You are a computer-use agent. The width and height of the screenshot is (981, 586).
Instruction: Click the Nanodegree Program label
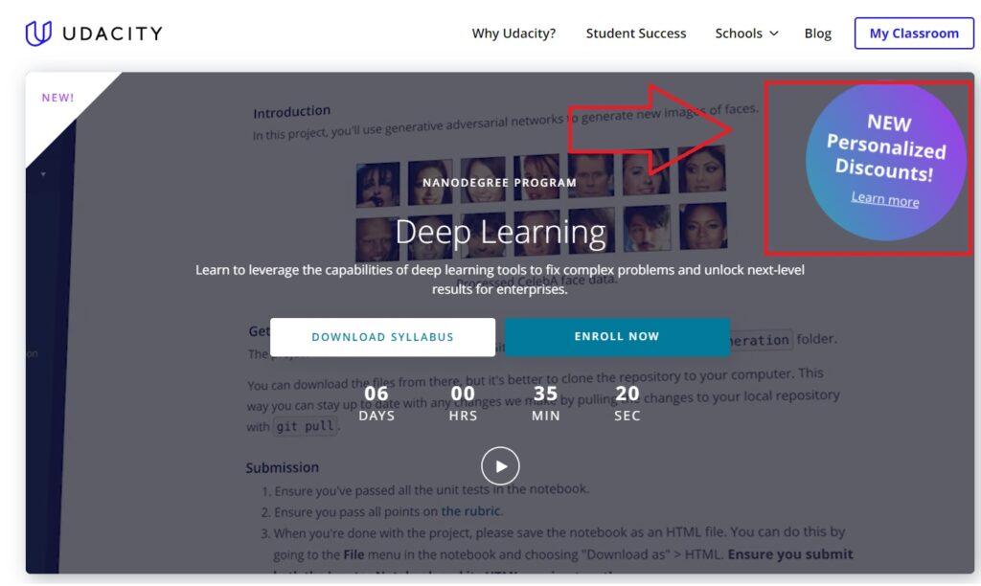click(x=499, y=182)
